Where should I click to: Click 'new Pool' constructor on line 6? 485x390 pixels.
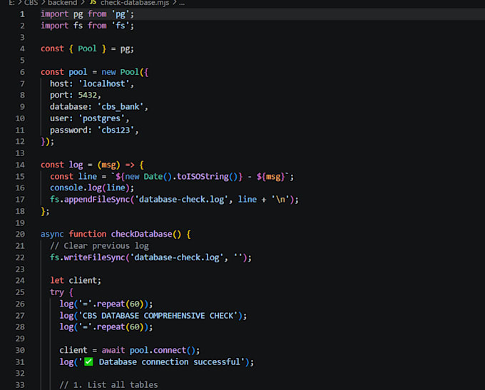click(x=120, y=72)
